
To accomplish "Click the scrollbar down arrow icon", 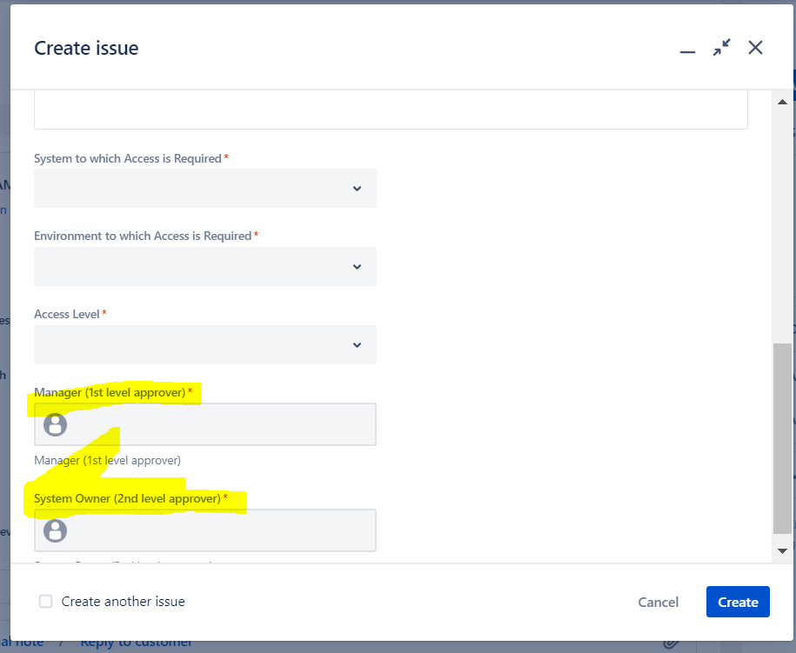I will click(781, 550).
